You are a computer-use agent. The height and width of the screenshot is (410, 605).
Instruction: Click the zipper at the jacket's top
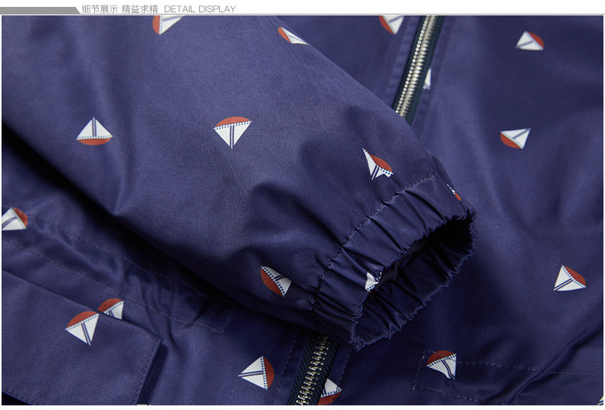pos(417,61)
